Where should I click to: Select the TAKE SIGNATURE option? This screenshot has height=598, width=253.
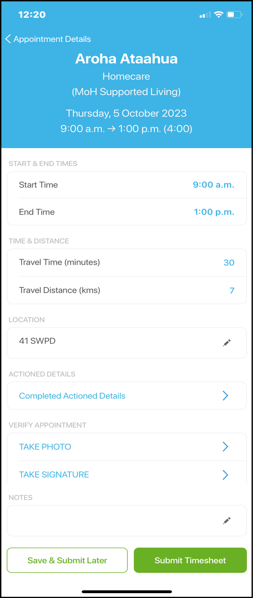coord(54,474)
